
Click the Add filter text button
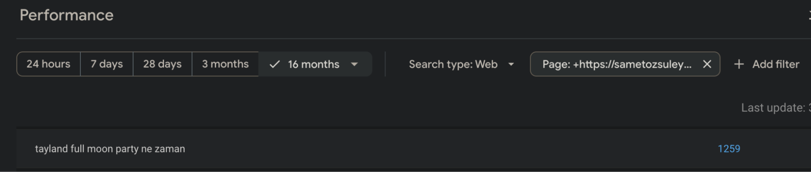coord(776,64)
